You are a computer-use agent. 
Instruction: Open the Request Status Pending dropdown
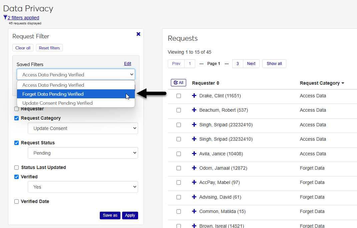pos(83,153)
